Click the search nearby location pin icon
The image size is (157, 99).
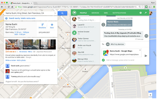(x=6, y=18)
